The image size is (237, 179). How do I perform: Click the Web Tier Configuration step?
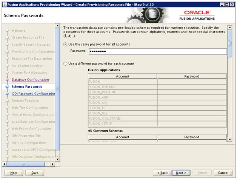[30, 108]
